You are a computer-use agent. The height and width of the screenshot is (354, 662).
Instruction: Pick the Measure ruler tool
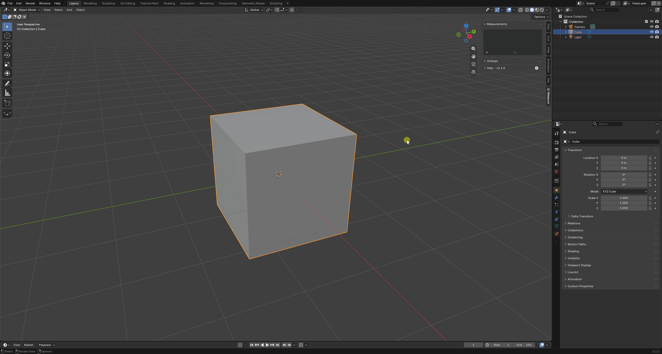pos(7,93)
